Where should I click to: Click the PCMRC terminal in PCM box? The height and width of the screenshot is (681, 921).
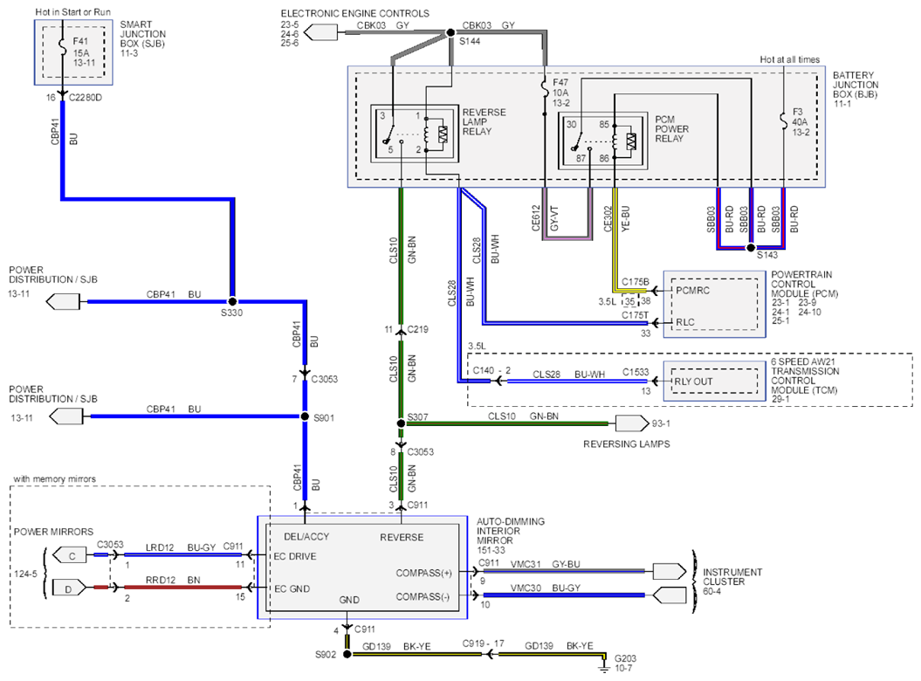tap(692, 290)
